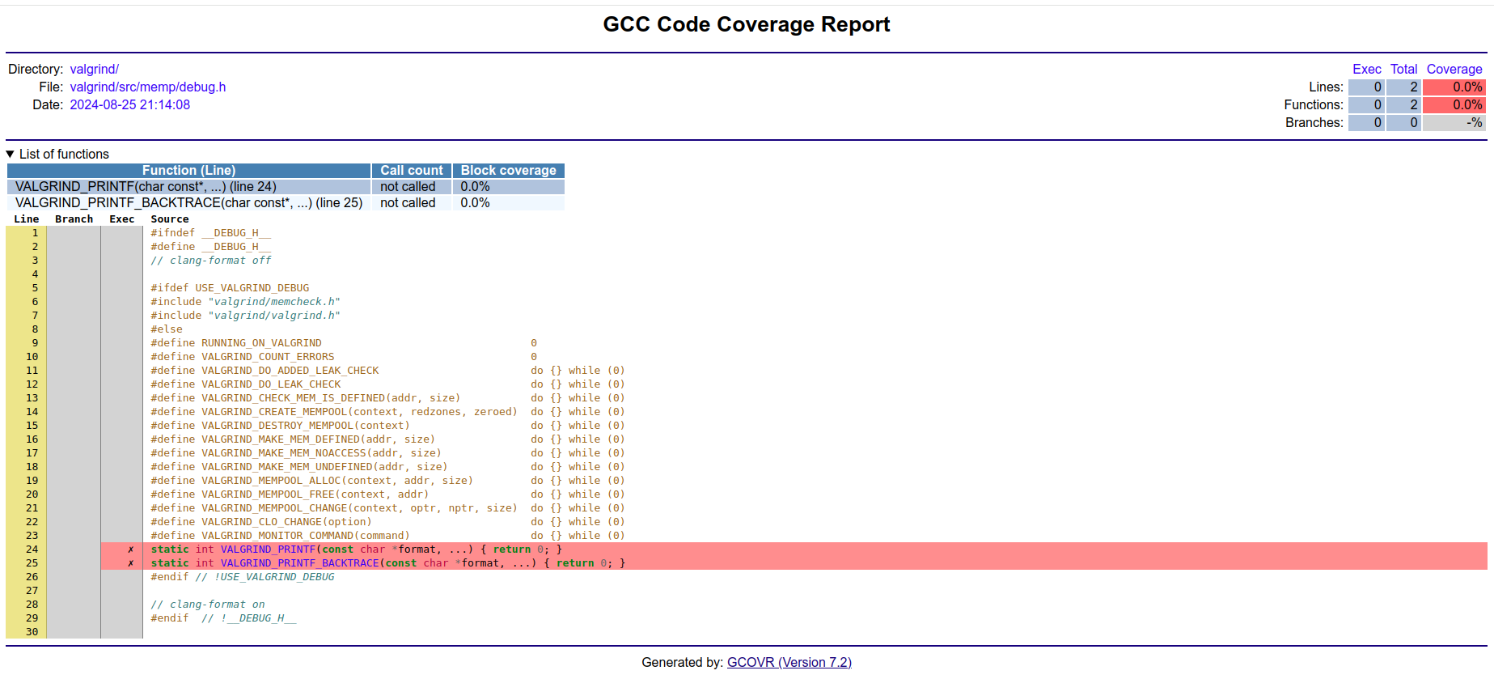Click the uncovered mark on line 25
This screenshot has width=1494, height=679.
(x=130, y=563)
